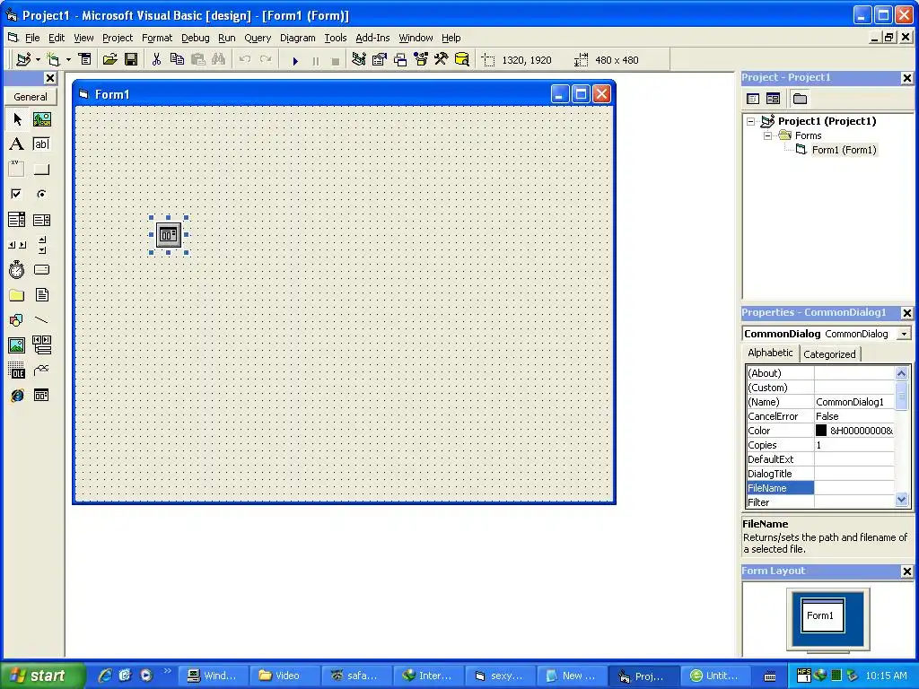Click the Color property black swatch
Viewport: 919px width, 689px height.
pyautogui.click(x=821, y=431)
